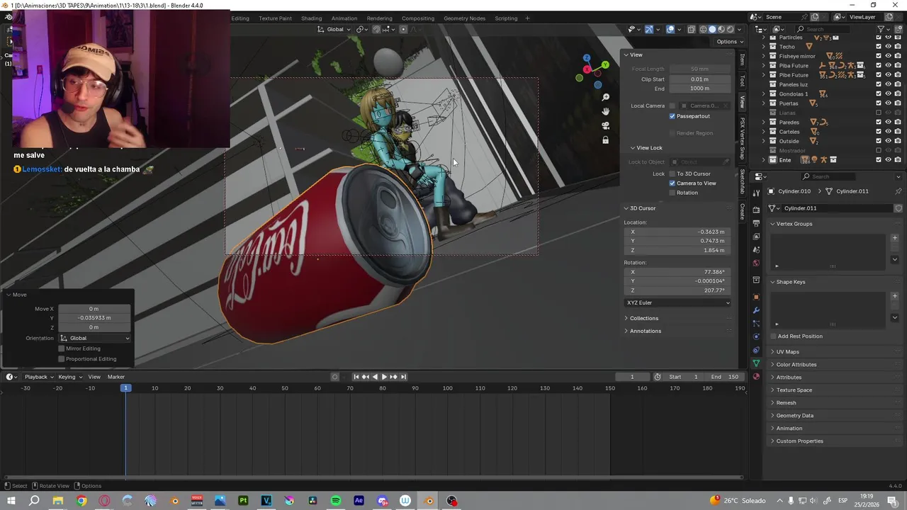Toggle the viewport gizmos icon
This screenshot has height=510, width=907.
pos(648,29)
